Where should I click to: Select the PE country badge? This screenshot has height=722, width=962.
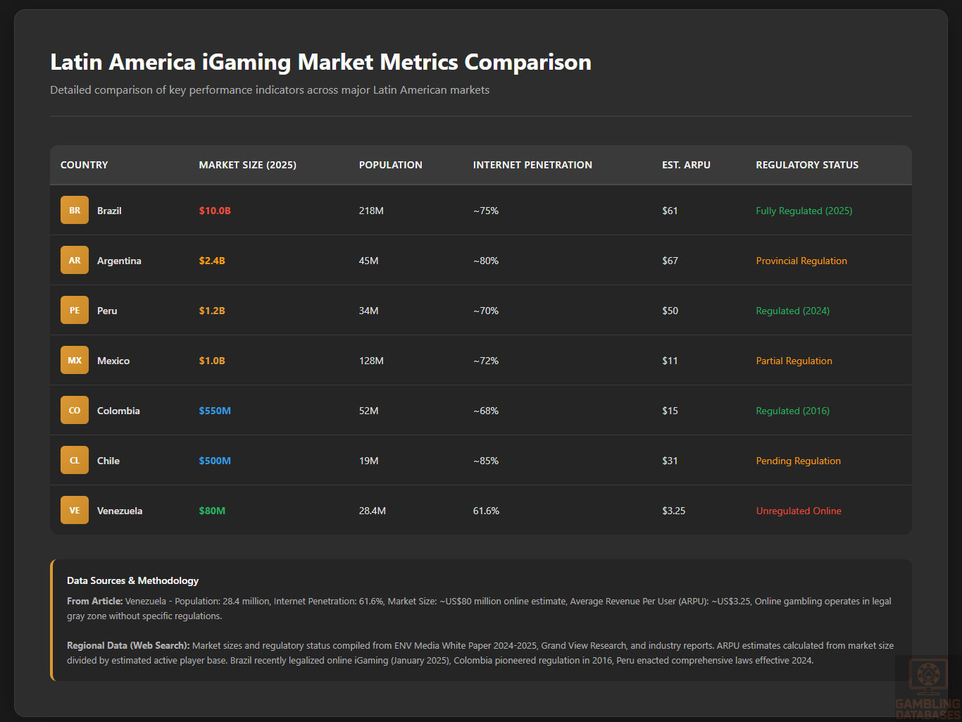pos(75,310)
